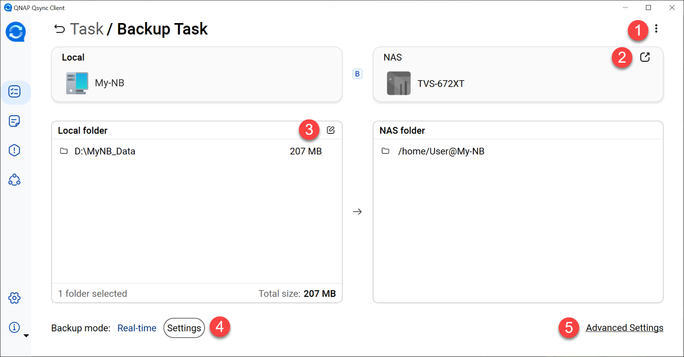Open the gear settings sidebar icon
The image size is (684, 357).
pos(15,298)
